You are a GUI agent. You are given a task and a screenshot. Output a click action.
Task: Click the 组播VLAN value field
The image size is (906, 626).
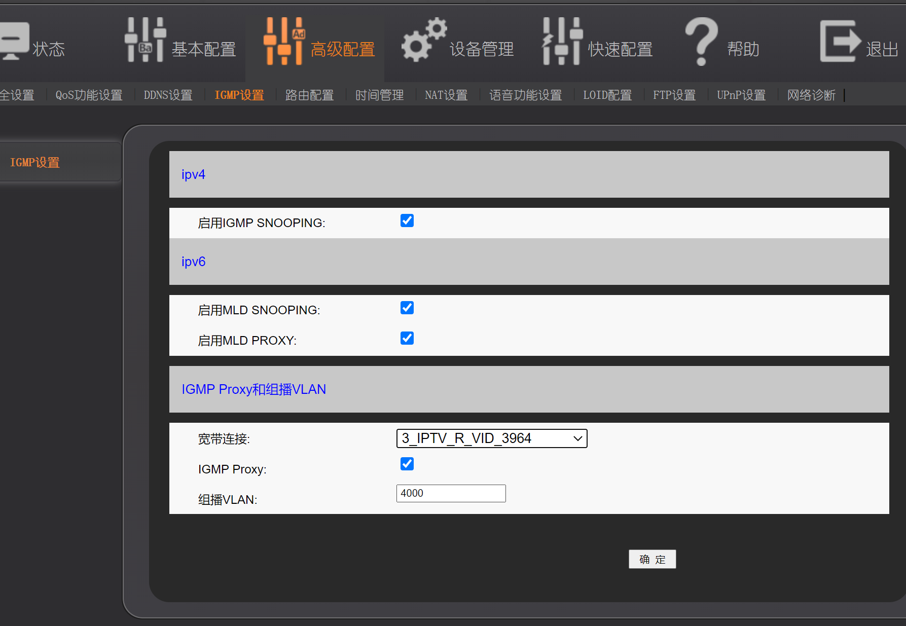point(450,493)
